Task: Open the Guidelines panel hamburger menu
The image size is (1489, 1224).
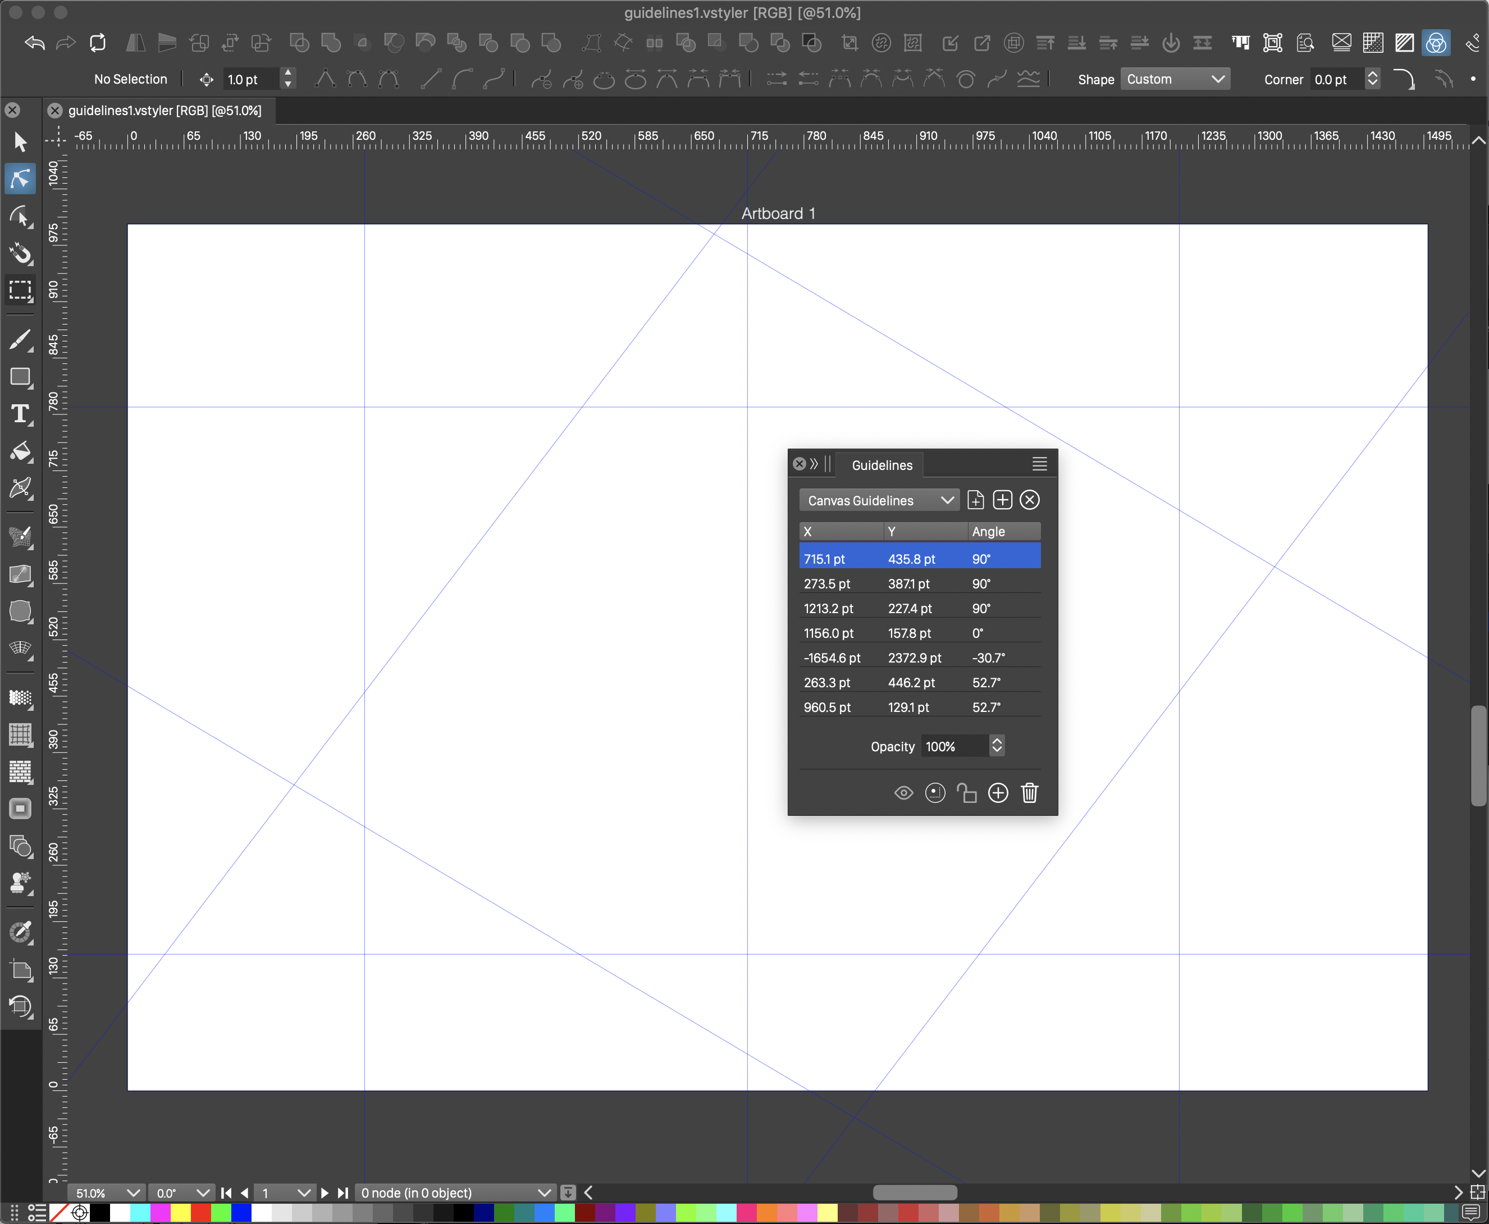Action: pos(1039,464)
